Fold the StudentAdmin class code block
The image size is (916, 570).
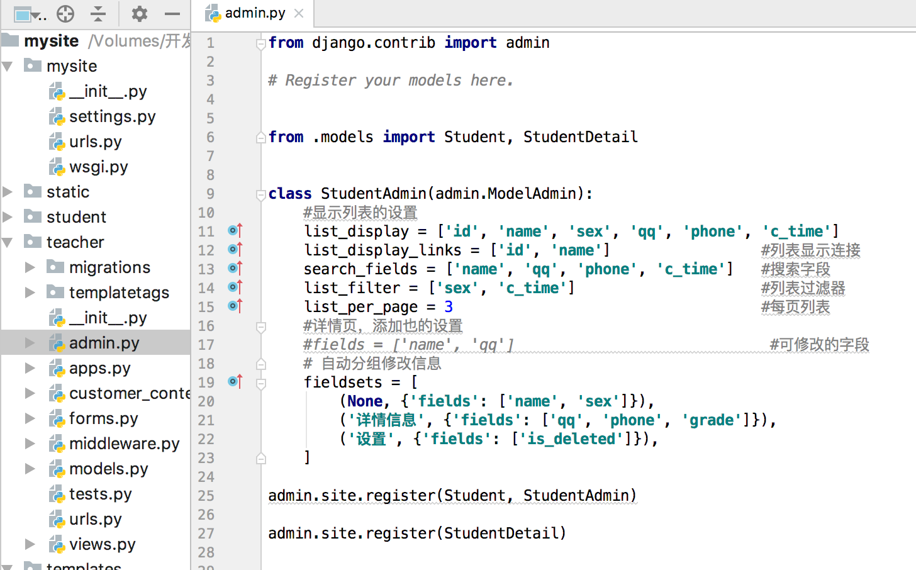[261, 195]
